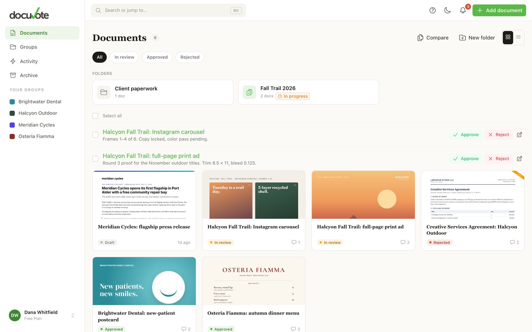The image size is (532, 332).
Task: Open Activity in sidebar
Action: point(42,61)
